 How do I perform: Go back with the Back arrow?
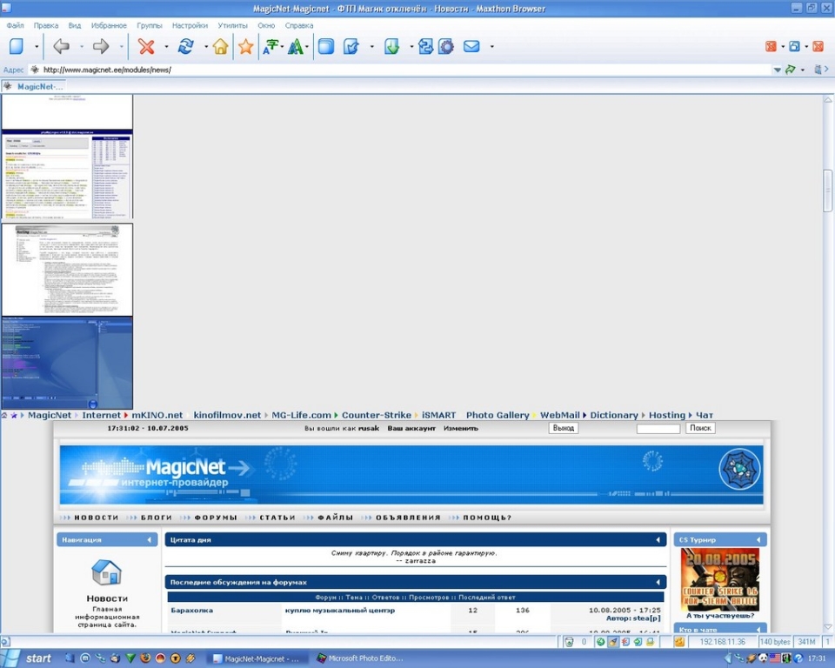pyautogui.click(x=62, y=46)
